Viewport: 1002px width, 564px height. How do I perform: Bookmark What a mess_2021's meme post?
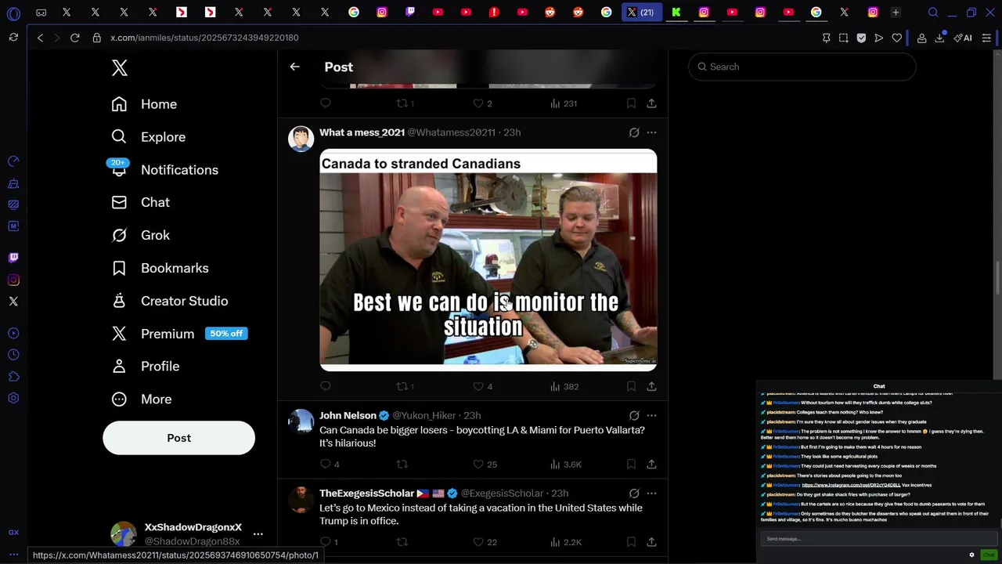pos(631,386)
